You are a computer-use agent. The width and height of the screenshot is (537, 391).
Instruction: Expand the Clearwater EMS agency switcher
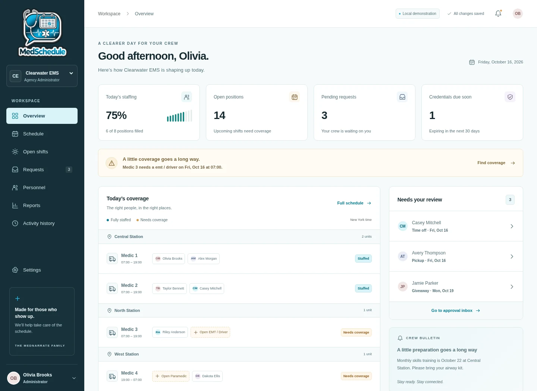(x=42, y=76)
